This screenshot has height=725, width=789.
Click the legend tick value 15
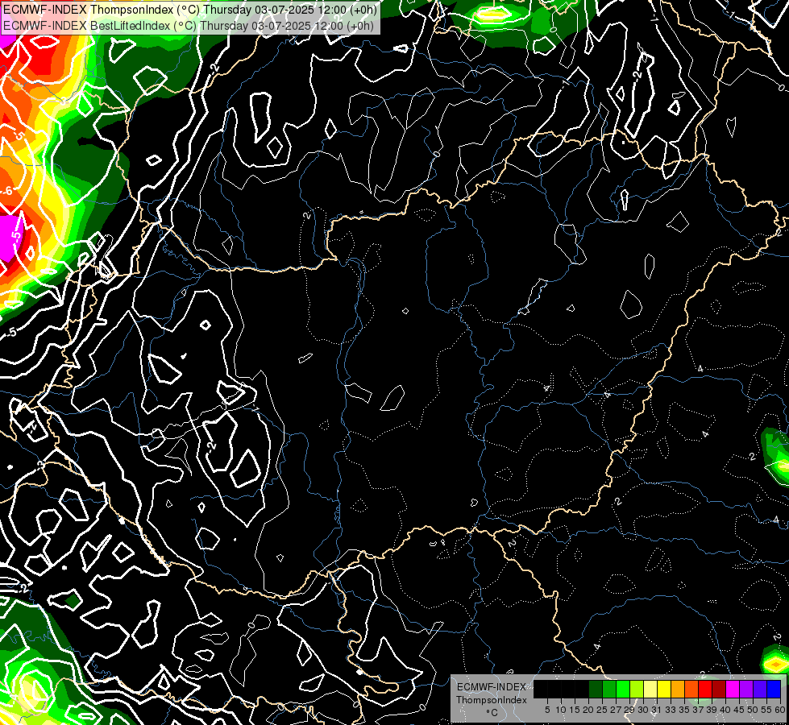tap(575, 710)
